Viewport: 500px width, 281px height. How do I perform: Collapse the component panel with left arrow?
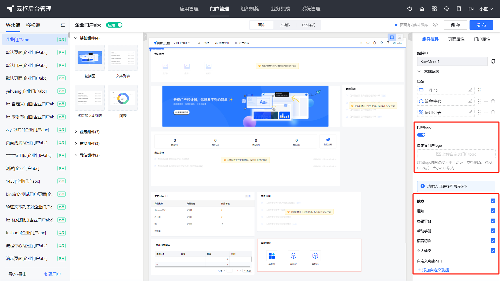pos(145,37)
